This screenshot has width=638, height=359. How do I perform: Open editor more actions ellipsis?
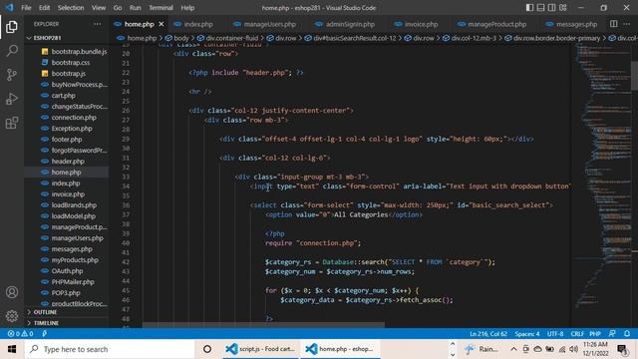627,24
